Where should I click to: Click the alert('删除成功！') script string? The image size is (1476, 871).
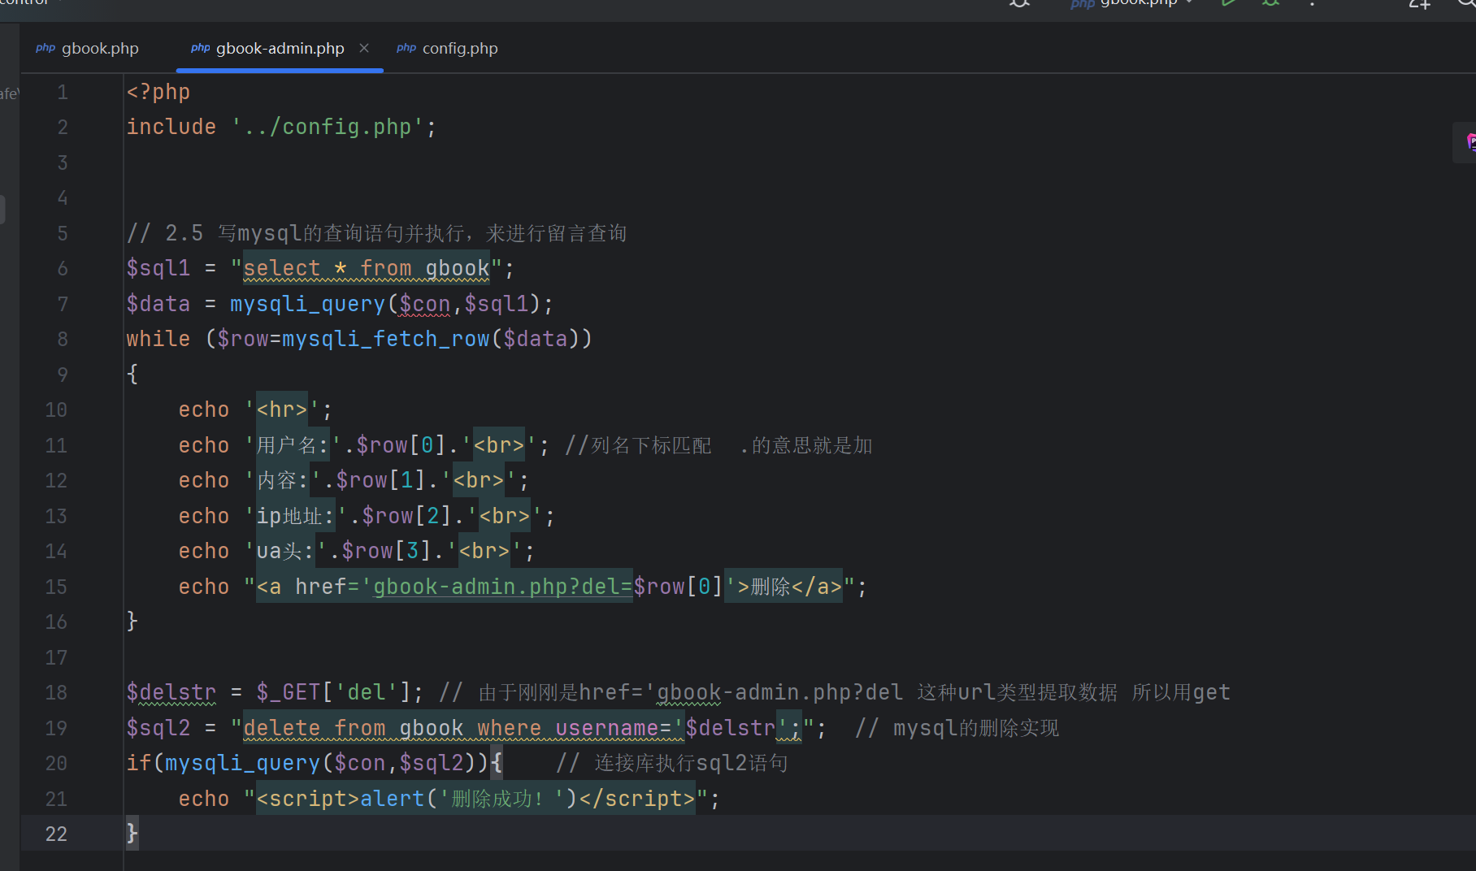(469, 799)
